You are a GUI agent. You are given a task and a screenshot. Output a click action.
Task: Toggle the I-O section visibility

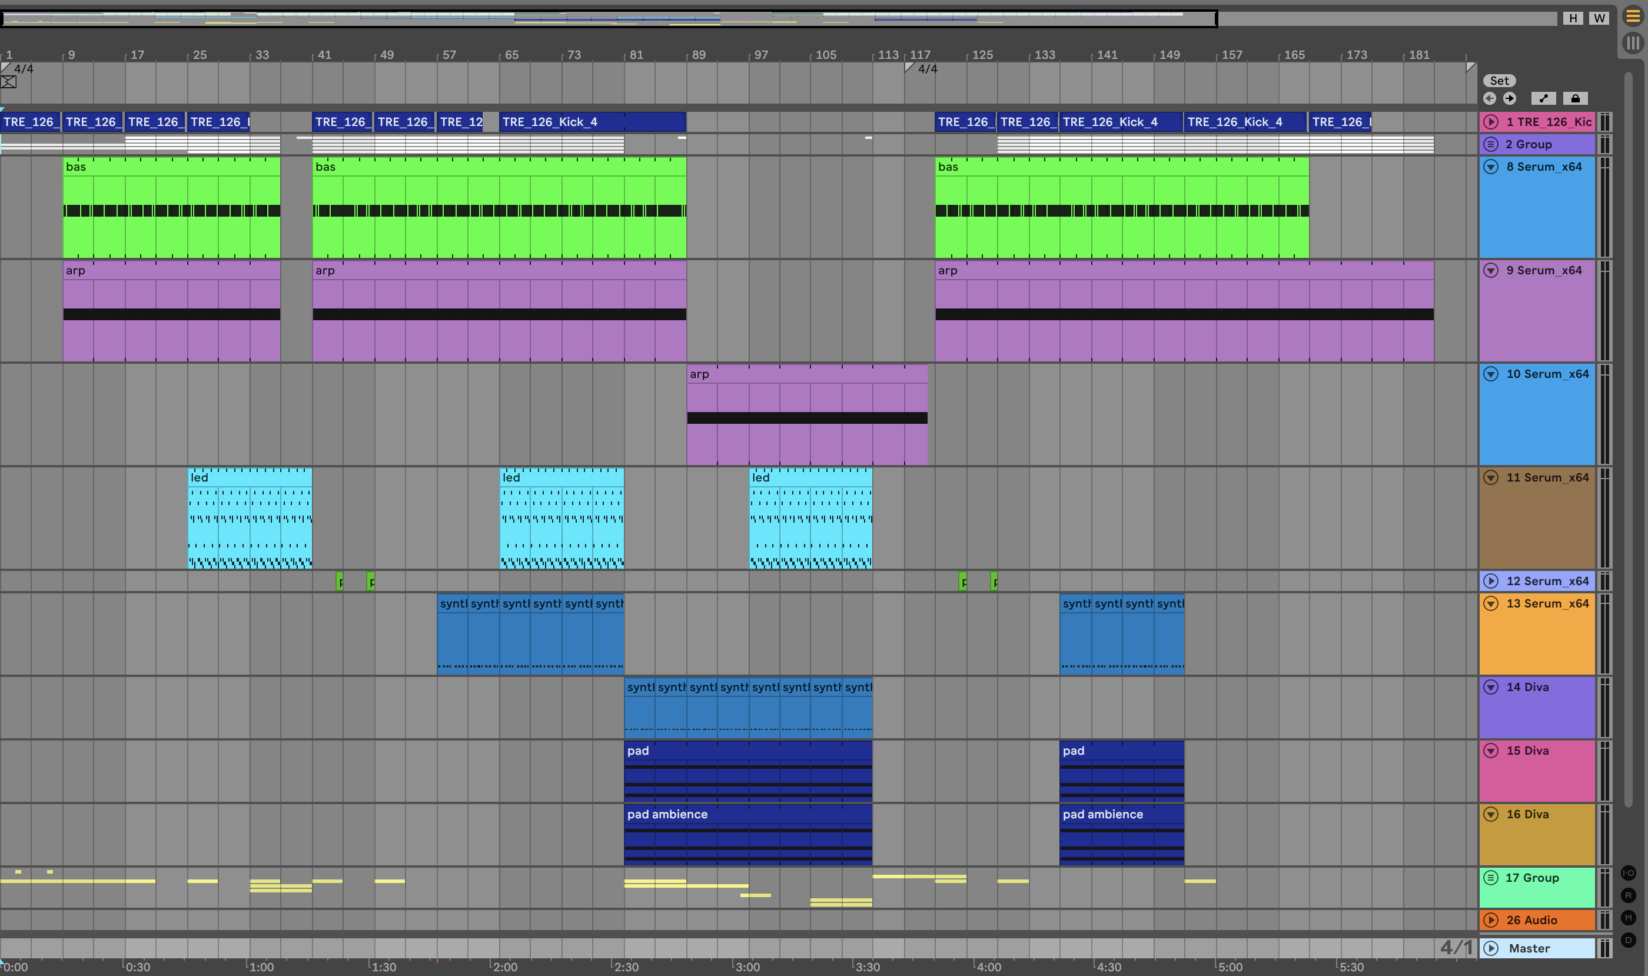(x=1628, y=873)
